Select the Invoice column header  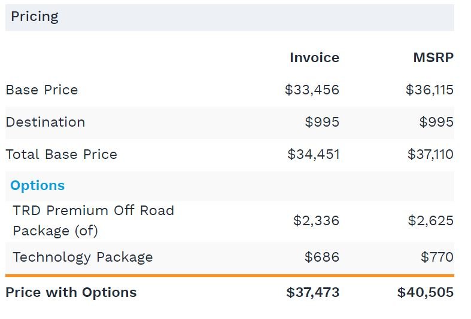[x=315, y=57]
